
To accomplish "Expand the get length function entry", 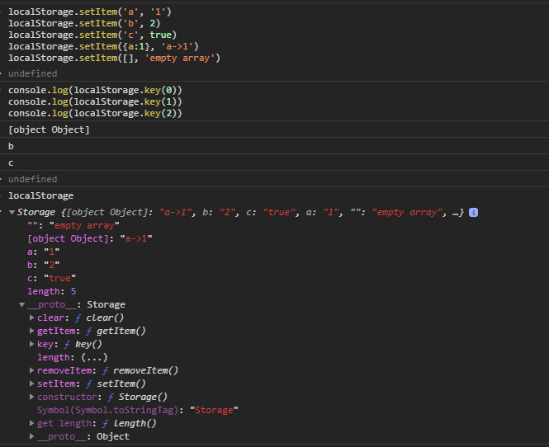I will [x=31, y=423].
